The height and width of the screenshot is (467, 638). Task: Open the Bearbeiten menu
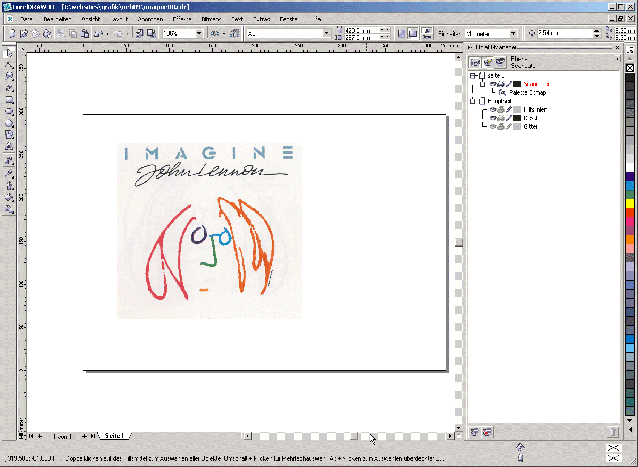pyautogui.click(x=57, y=19)
